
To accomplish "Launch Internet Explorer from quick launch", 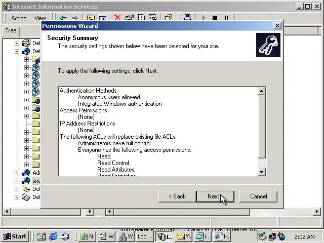I will tap(53, 236).
